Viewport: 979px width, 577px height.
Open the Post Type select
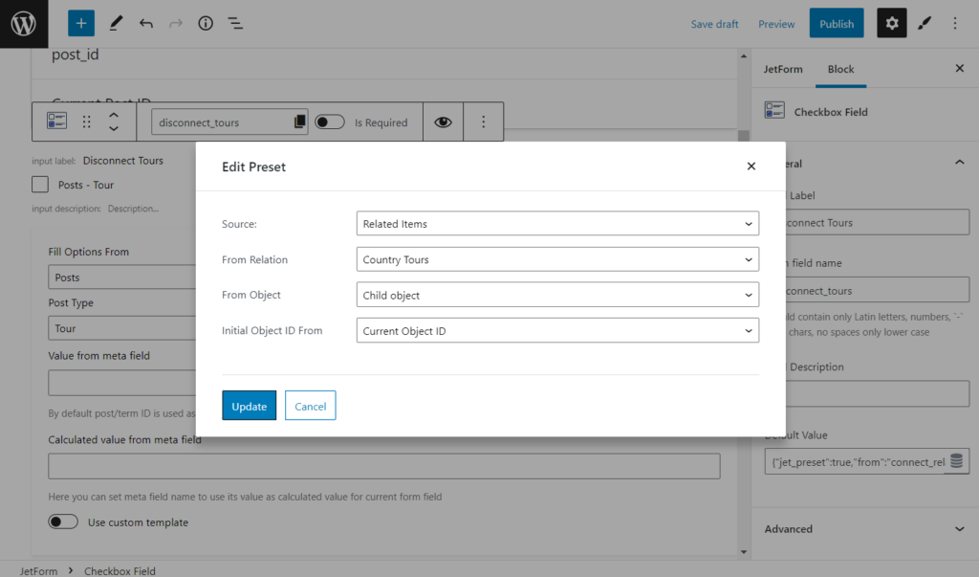[122, 328]
